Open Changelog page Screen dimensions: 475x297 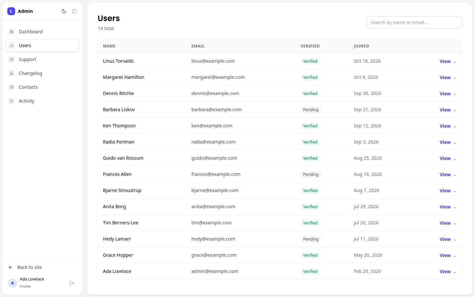[42, 73]
